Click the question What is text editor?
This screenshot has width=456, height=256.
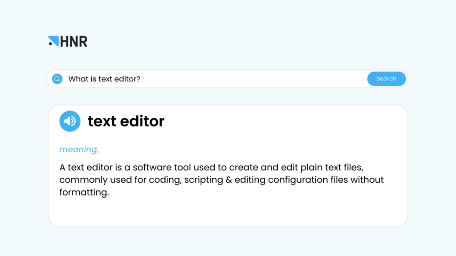(105, 78)
